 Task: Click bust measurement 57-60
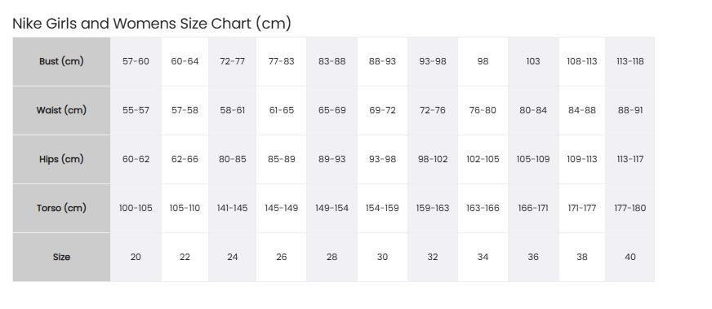click(136, 61)
